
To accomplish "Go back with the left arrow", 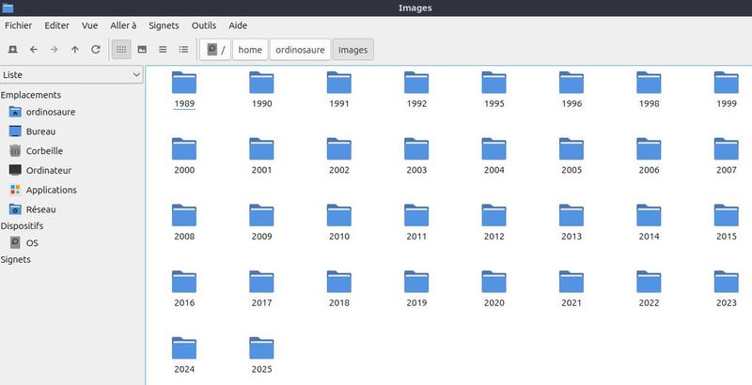I will point(34,49).
